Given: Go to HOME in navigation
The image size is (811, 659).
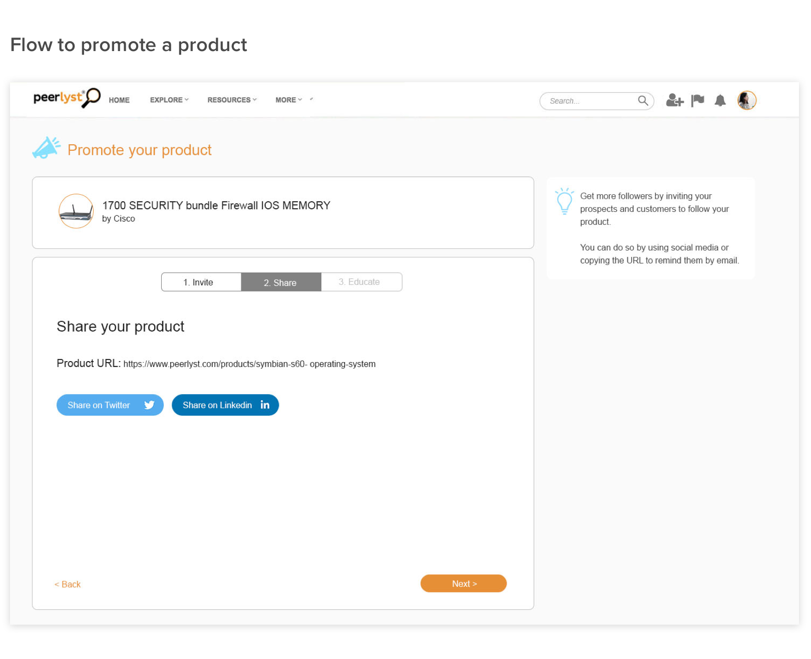Looking at the screenshot, I should coord(119,100).
